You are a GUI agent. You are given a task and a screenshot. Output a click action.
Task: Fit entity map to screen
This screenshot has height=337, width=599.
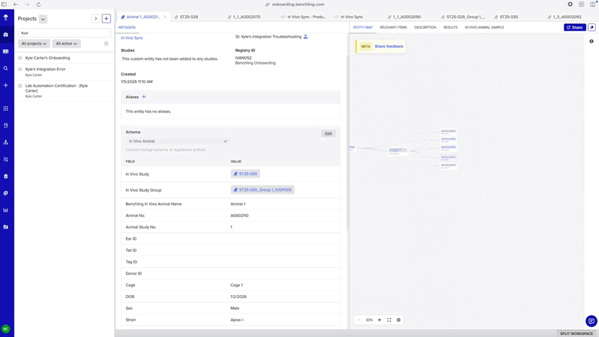click(x=389, y=320)
